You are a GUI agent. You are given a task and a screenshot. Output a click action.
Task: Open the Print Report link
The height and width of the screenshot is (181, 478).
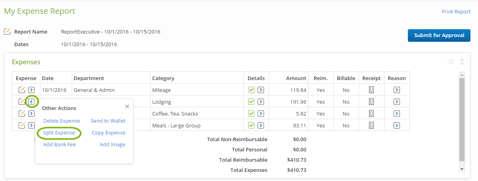(456, 12)
